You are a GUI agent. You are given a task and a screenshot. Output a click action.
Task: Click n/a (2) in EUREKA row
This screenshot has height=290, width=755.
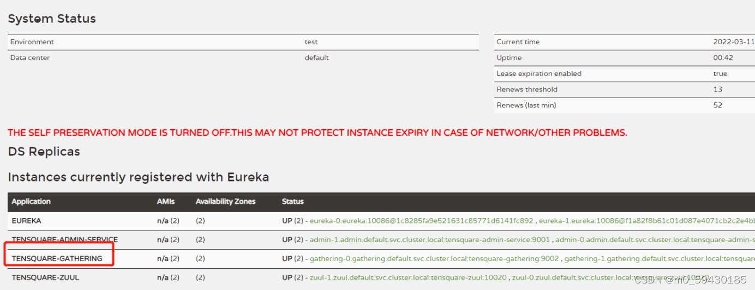[168, 221]
